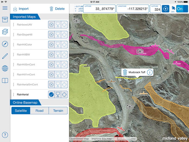Switch basemap to Road

pyautogui.click(x=39, y=111)
